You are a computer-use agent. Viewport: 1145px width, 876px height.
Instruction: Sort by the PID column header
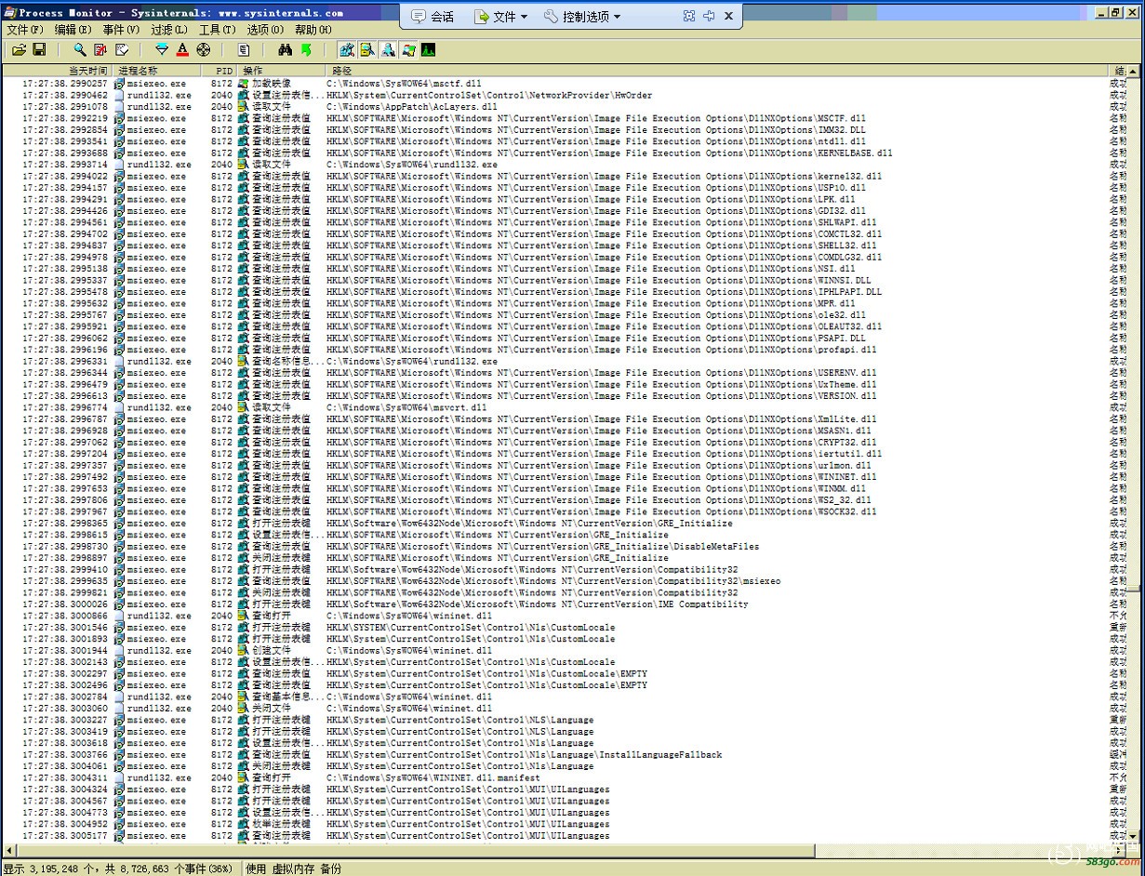[219, 71]
